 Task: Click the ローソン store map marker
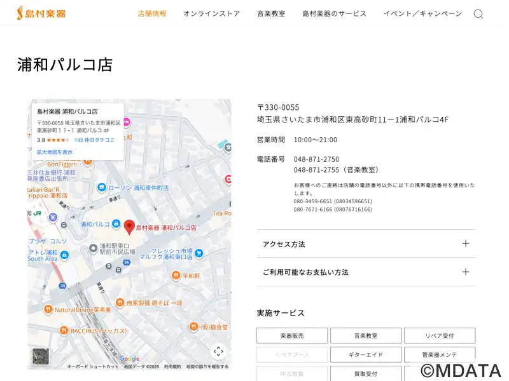pyautogui.click(x=102, y=187)
